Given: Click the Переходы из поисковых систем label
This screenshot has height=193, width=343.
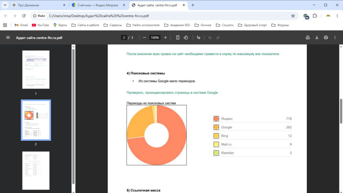Looking at the screenshot, I should pyautogui.click(x=151, y=103).
